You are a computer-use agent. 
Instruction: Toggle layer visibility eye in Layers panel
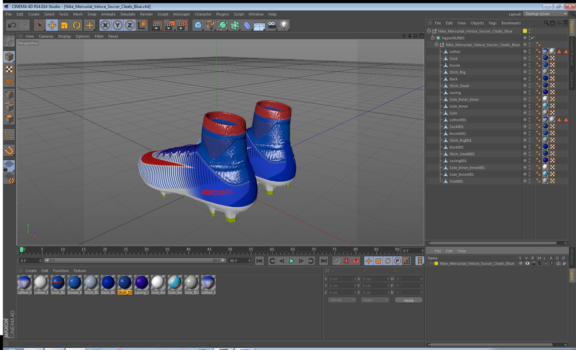pyautogui.click(x=527, y=263)
